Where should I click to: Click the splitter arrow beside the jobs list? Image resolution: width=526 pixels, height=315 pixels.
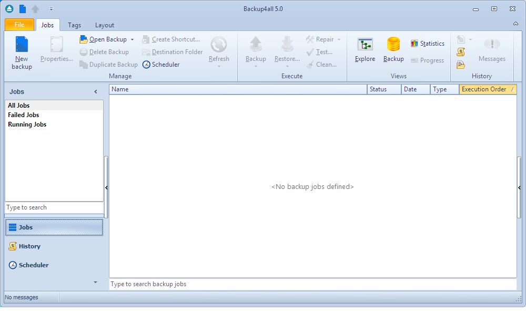(106, 188)
